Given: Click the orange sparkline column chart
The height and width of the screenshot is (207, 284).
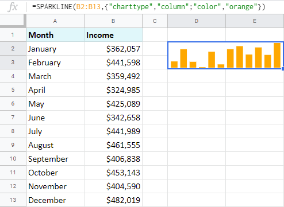Looking at the screenshot, I should pos(225,56).
